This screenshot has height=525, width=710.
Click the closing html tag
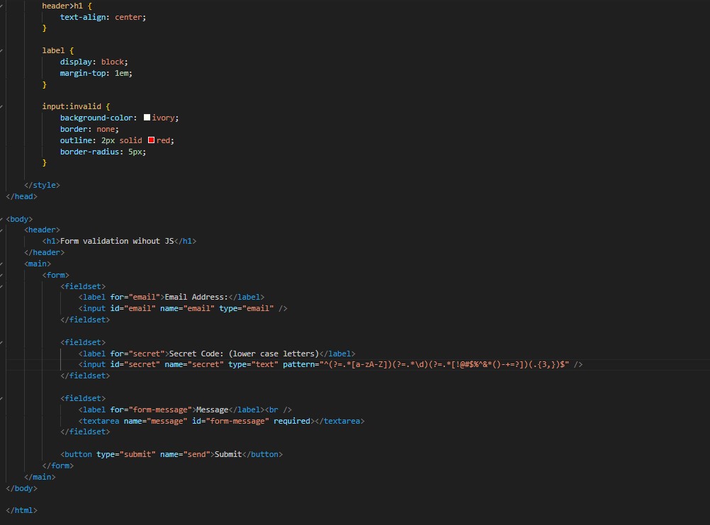21,510
